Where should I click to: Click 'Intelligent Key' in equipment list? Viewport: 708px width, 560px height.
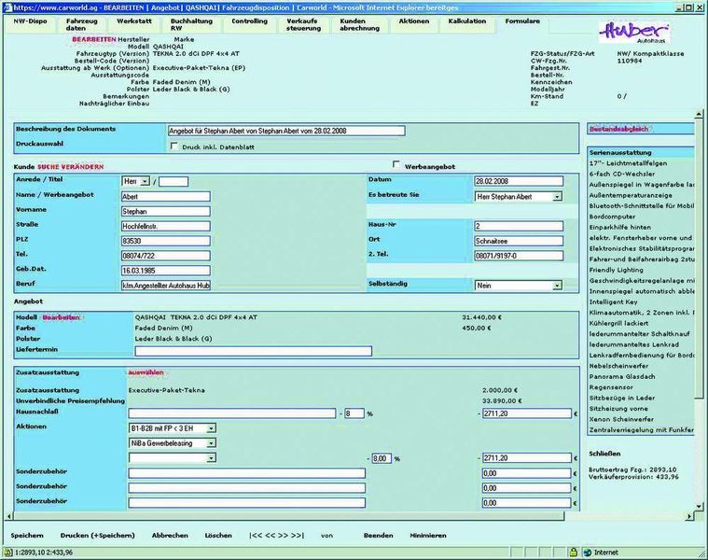(x=613, y=302)
